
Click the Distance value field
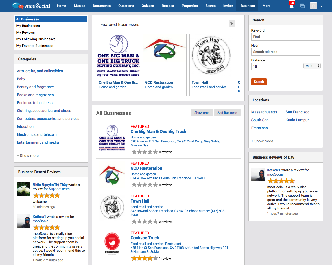pos(277,66)
